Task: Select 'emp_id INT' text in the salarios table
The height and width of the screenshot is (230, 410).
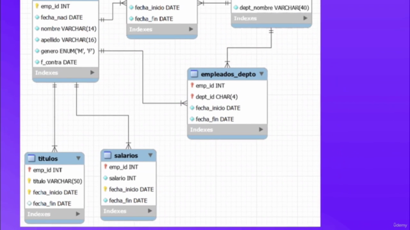Action: [124, 167]
